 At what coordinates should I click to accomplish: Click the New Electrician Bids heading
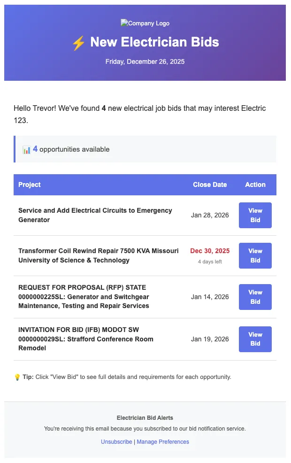(x=154, y=42)
